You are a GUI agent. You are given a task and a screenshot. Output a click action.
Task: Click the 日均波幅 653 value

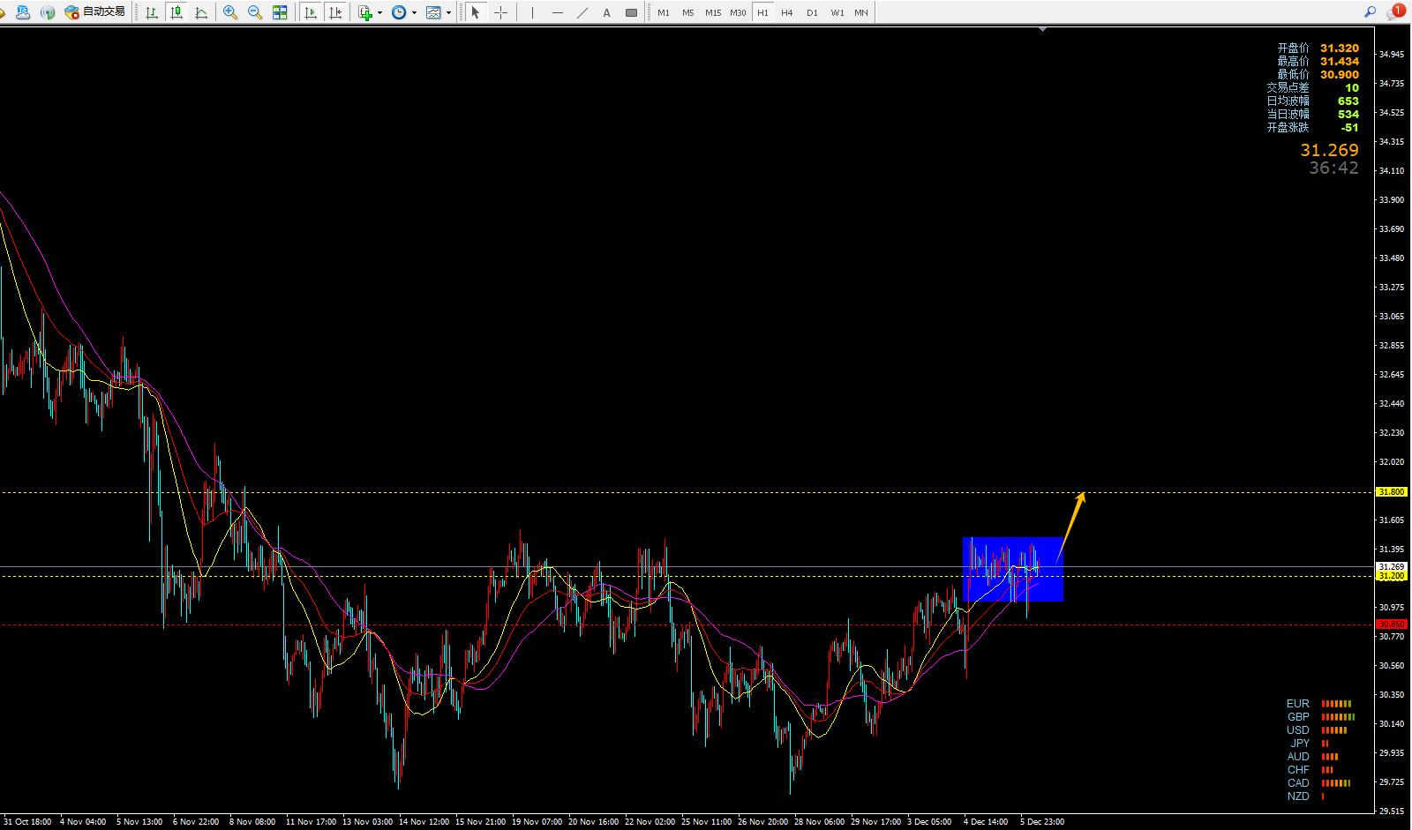(x=1348, y=101)
